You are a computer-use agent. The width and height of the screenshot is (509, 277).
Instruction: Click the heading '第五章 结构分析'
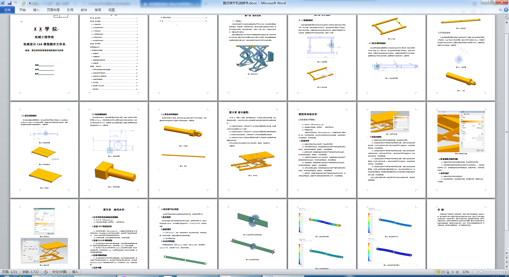[x=114, y=210]
